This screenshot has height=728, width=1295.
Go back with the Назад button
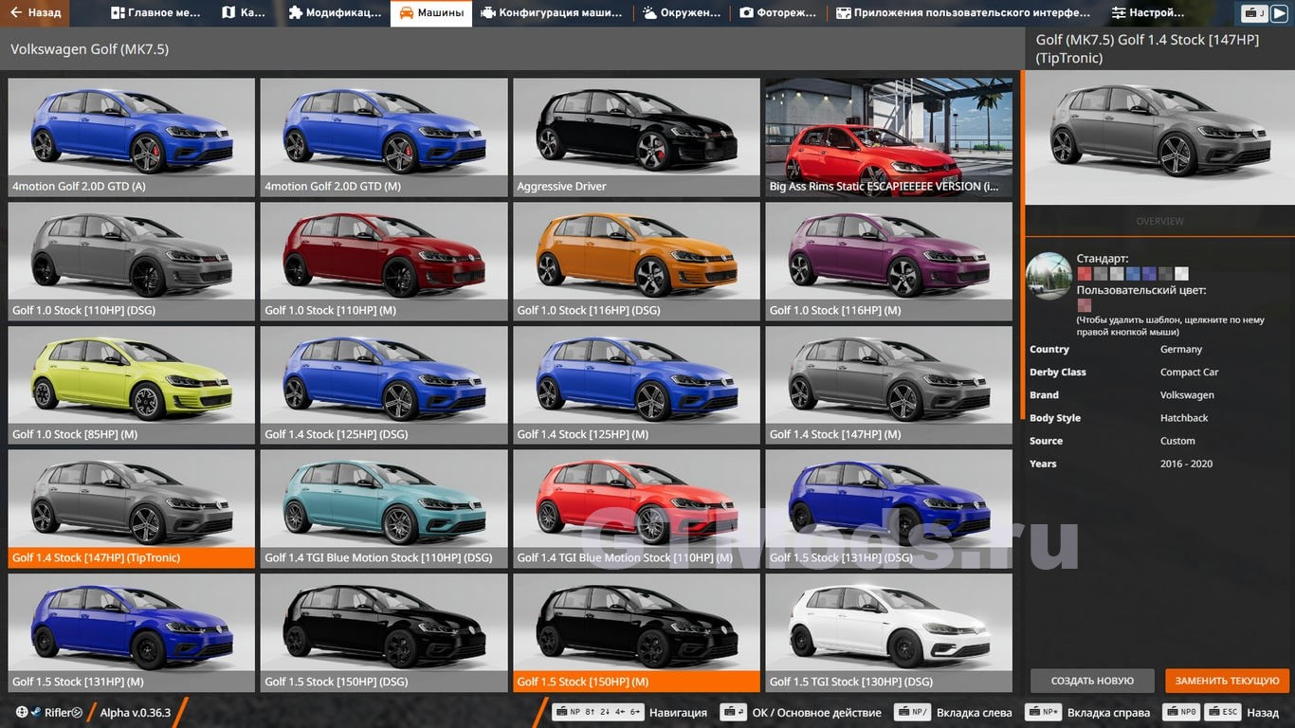point(35,13)
